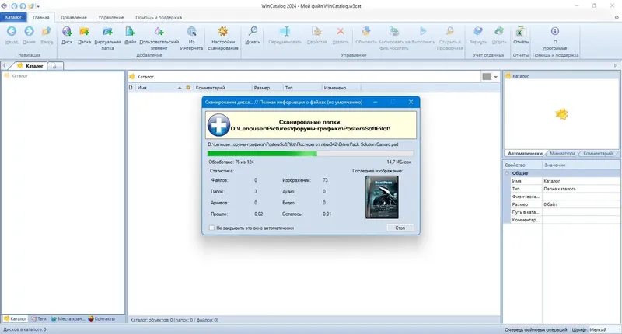
Task: Open Отчёты Excel report icon
Action: [x=520, y=31]
